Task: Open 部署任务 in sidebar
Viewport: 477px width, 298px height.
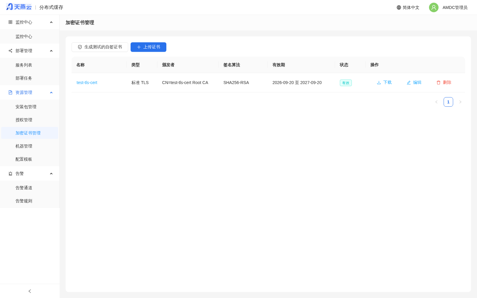Action: [x=30, y=78]
